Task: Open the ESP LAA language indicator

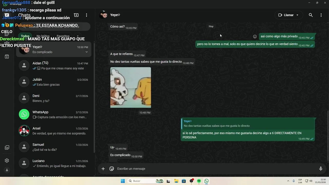Action: (300, 181)
